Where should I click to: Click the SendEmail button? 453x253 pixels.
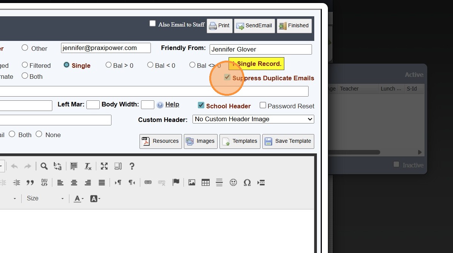pos(254,26)
